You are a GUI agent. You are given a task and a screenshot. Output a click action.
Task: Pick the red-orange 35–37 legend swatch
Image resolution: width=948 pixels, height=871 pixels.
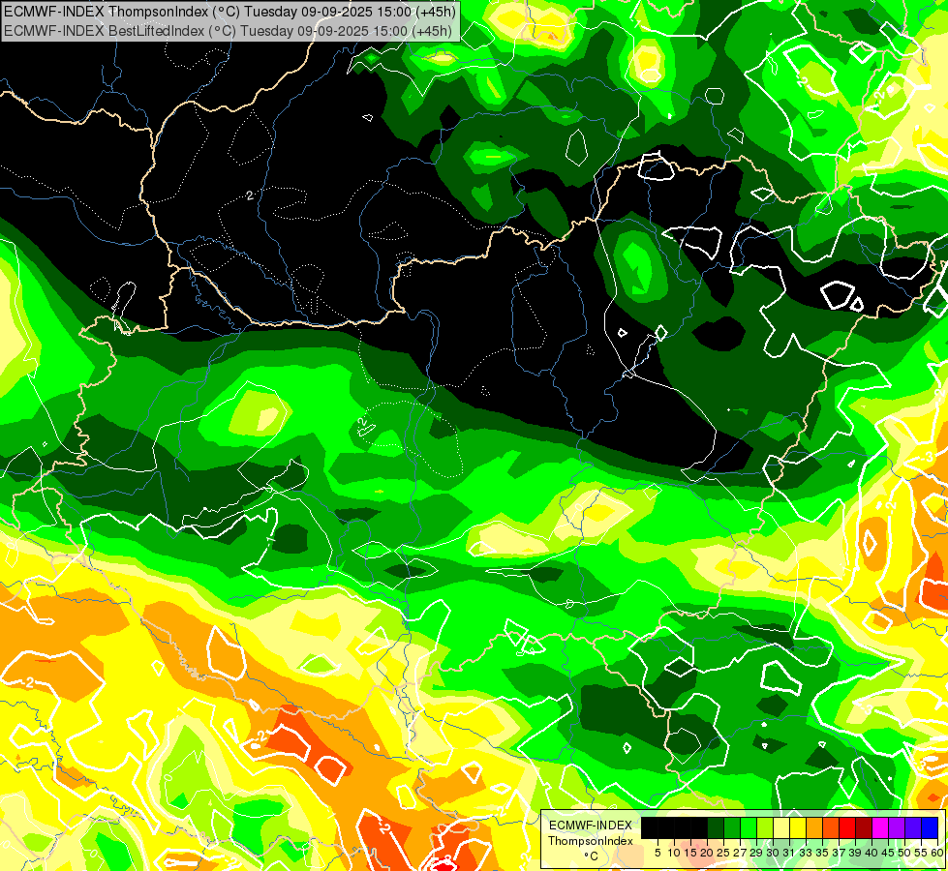[x=830, y=827]
